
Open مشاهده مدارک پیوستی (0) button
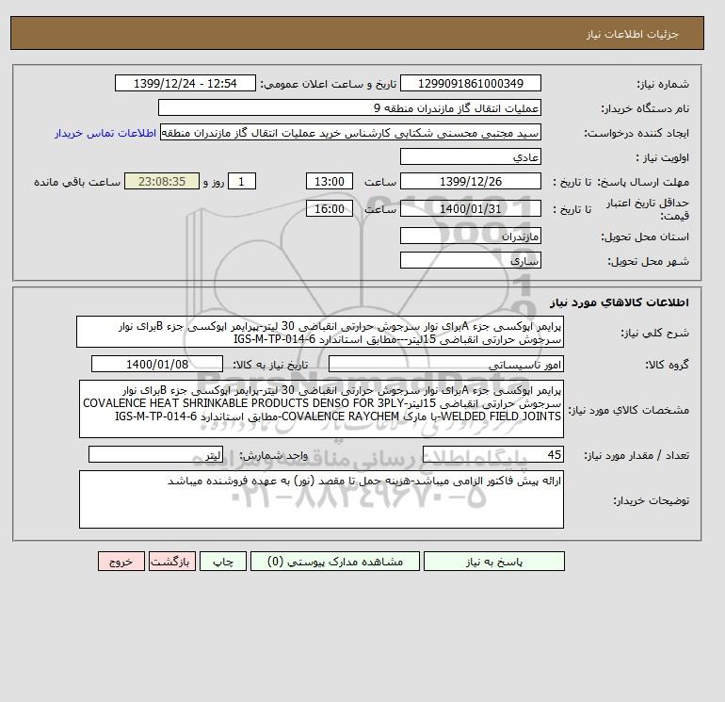(x=335, y=562)
